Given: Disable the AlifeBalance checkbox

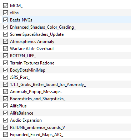Looking at the screenshot, I should pyautogui.click(x=5, y=113).
